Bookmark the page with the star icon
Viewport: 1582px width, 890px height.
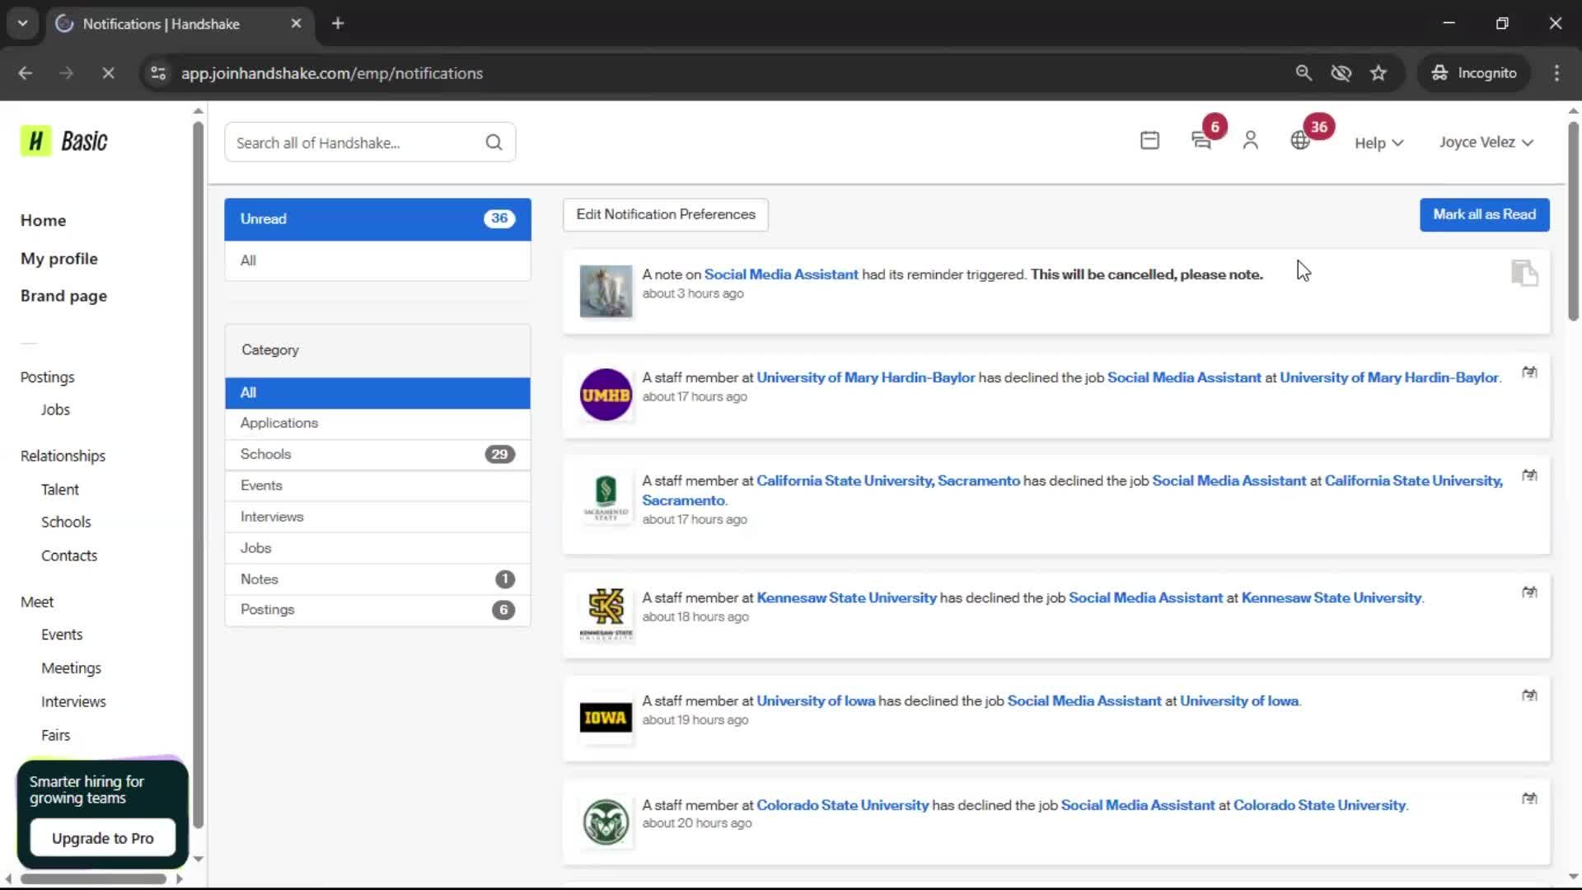[x=1378, y=73]
